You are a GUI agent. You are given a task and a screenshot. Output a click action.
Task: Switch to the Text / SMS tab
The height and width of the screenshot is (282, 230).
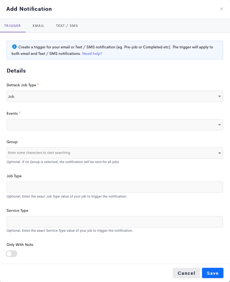(67, 26)
